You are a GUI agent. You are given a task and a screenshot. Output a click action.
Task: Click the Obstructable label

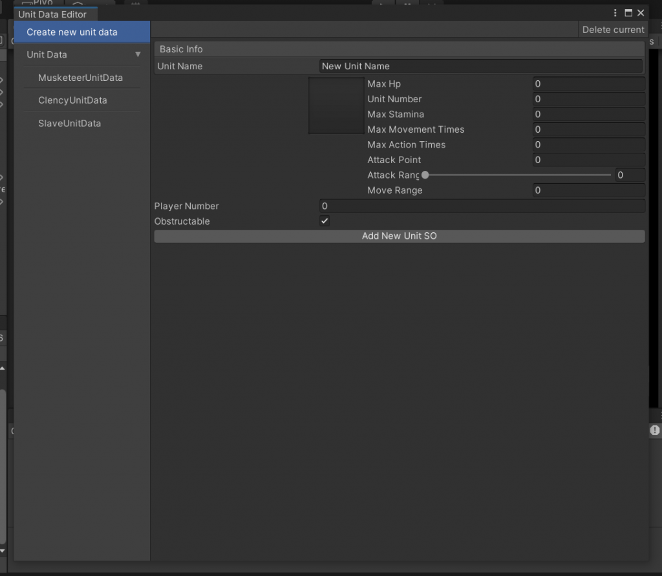[182, 221]
